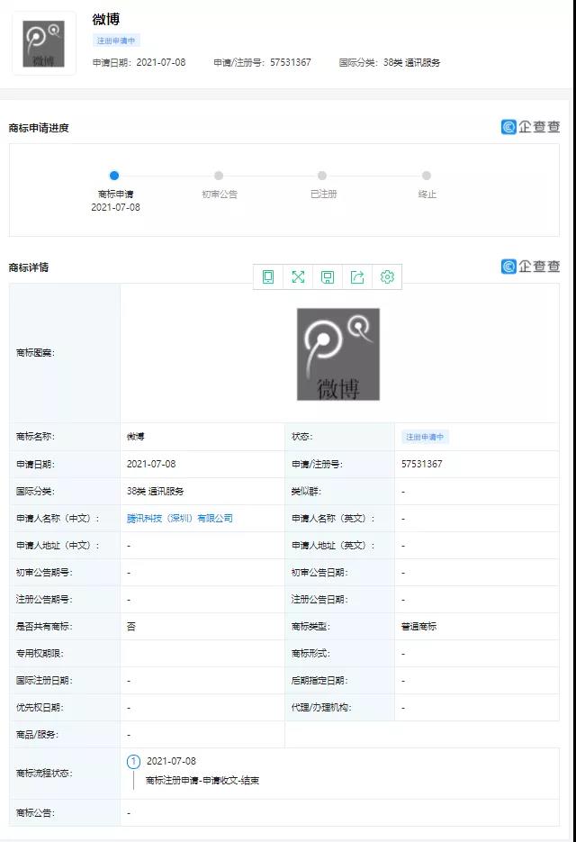Click the 商标注册申请-申请收文-结束 status entry
The image size is (576, 842).
tap(202, 781)
